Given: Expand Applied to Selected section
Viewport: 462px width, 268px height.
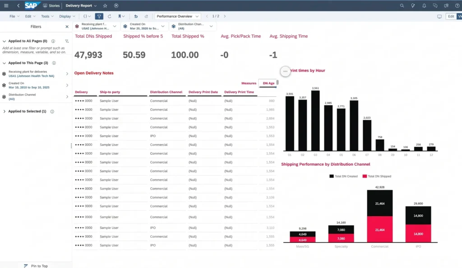Looking at the screenshot, I should (x=4, y=112).
